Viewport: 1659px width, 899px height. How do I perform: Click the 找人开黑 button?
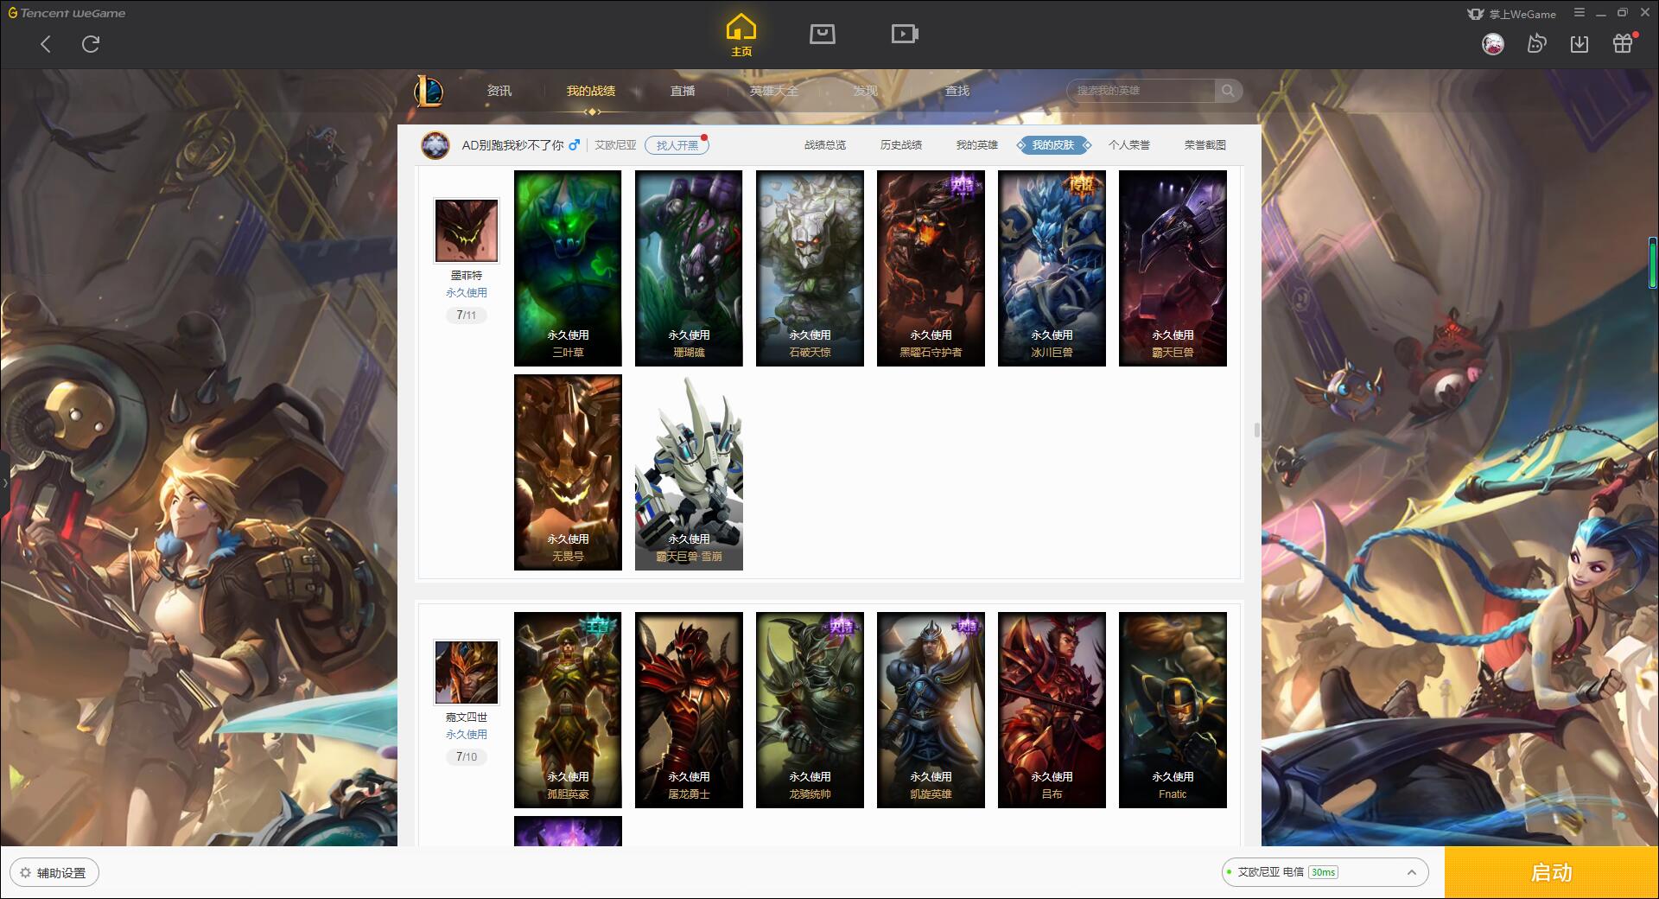pyautogui.click(x=677, y=145)
